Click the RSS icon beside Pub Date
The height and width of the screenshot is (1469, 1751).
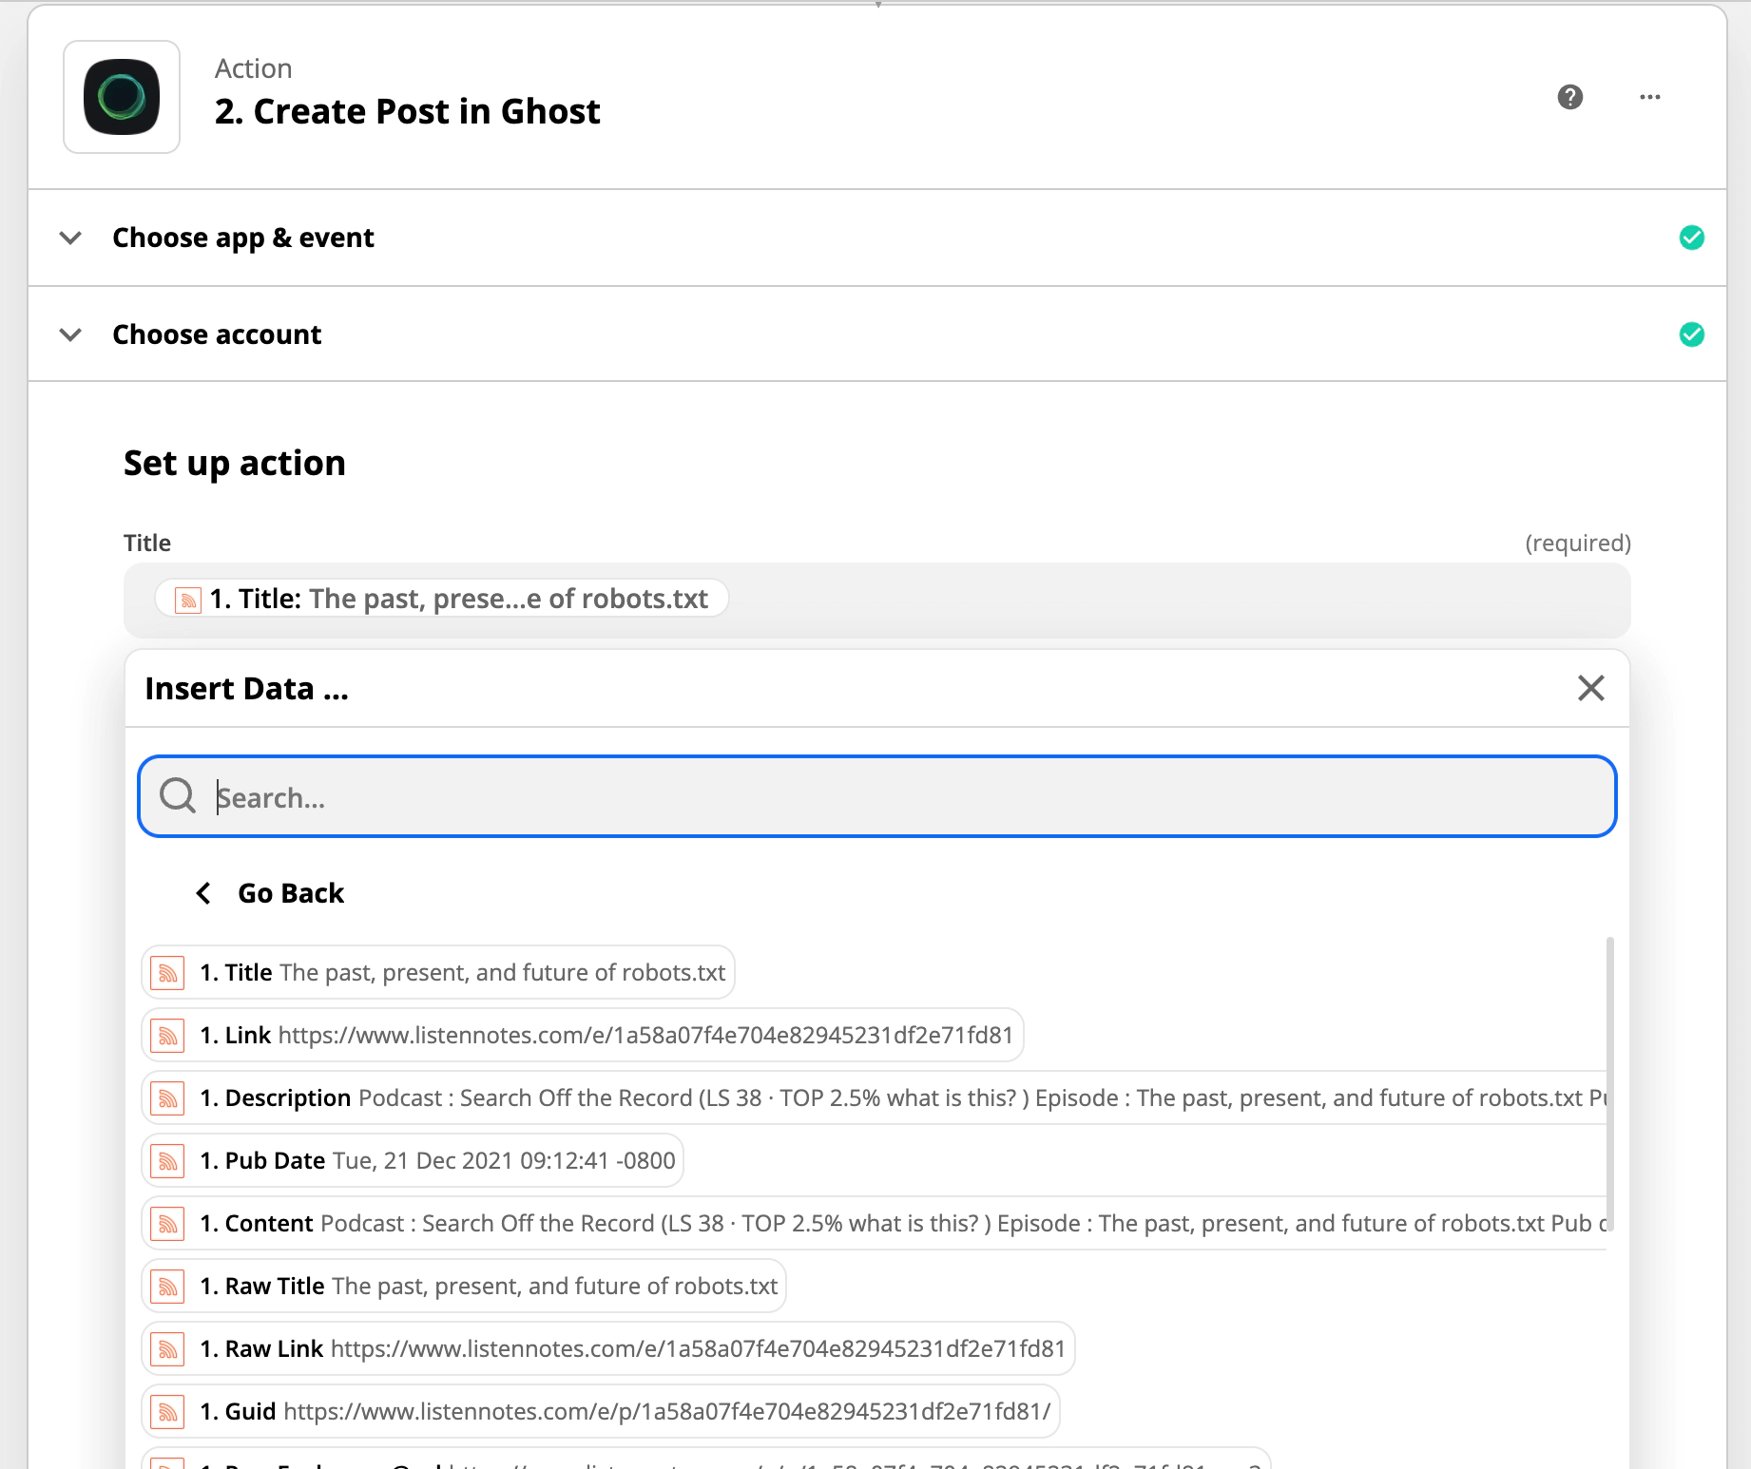[168, 1161]
